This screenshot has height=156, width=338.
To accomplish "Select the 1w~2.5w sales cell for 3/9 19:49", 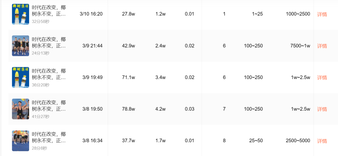I will pyautogui.click(x=300, y=77).
